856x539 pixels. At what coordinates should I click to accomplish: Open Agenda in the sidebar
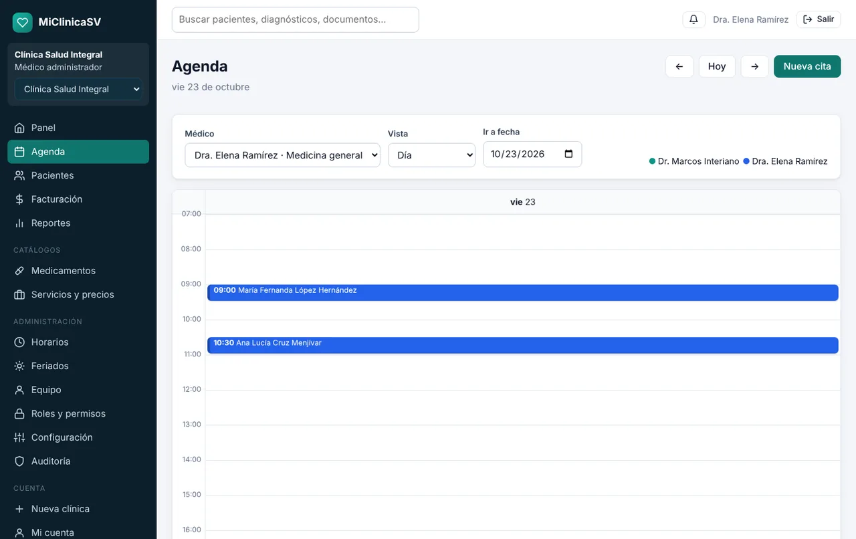point(78,152)
